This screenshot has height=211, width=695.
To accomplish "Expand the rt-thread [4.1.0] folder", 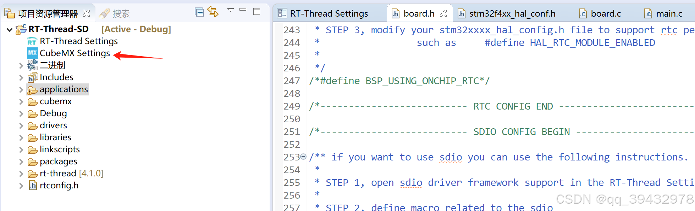I will (x=21, y=174).
